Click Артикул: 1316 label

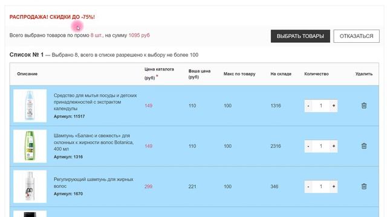(x=68, y=157)
